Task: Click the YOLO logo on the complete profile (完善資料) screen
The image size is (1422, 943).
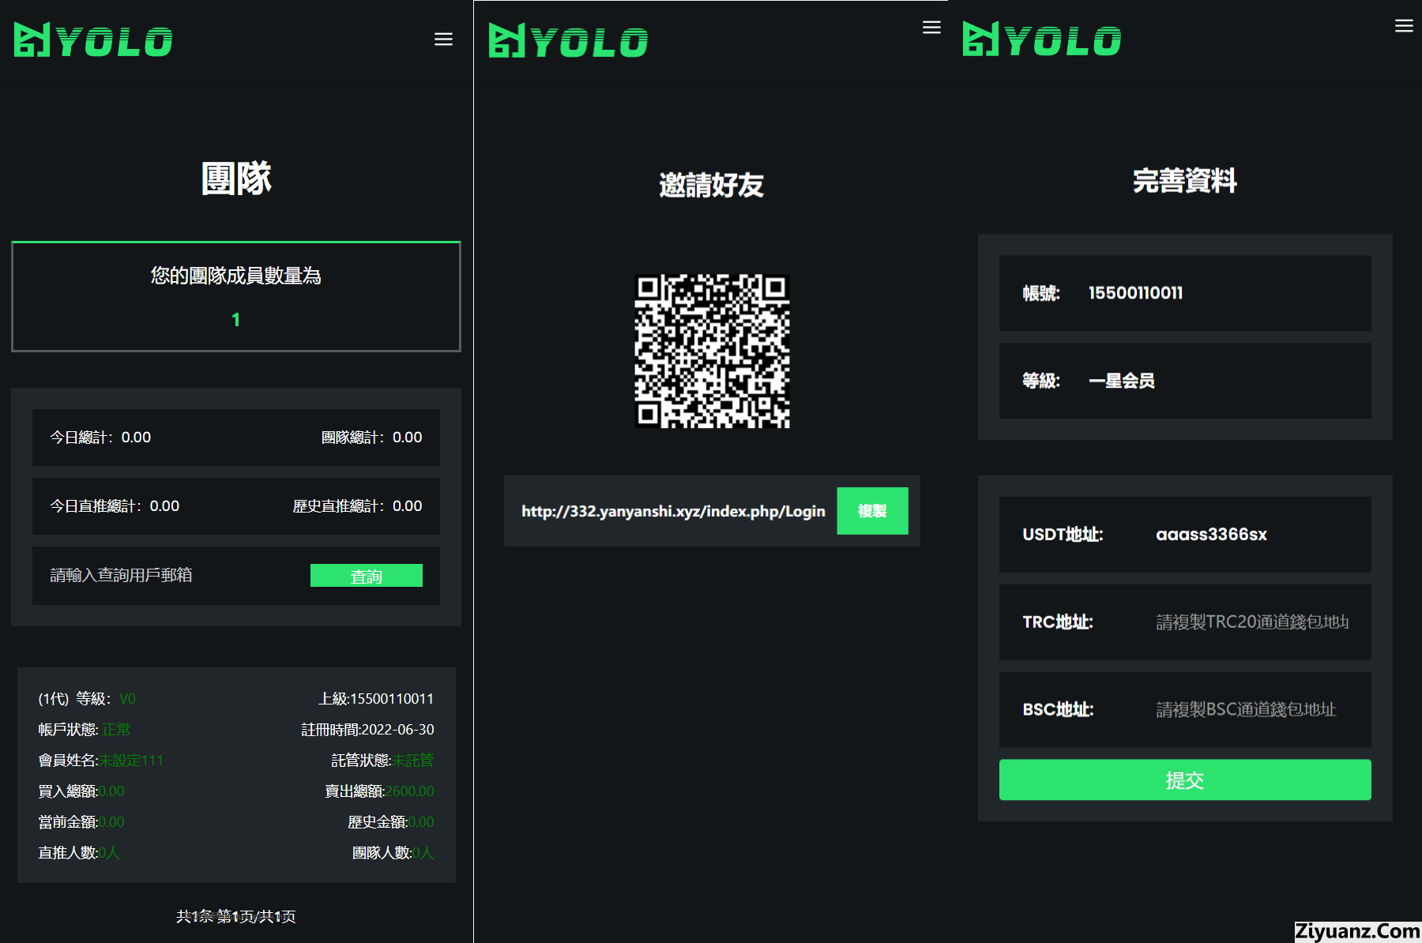Action: tap(1041, 39)
